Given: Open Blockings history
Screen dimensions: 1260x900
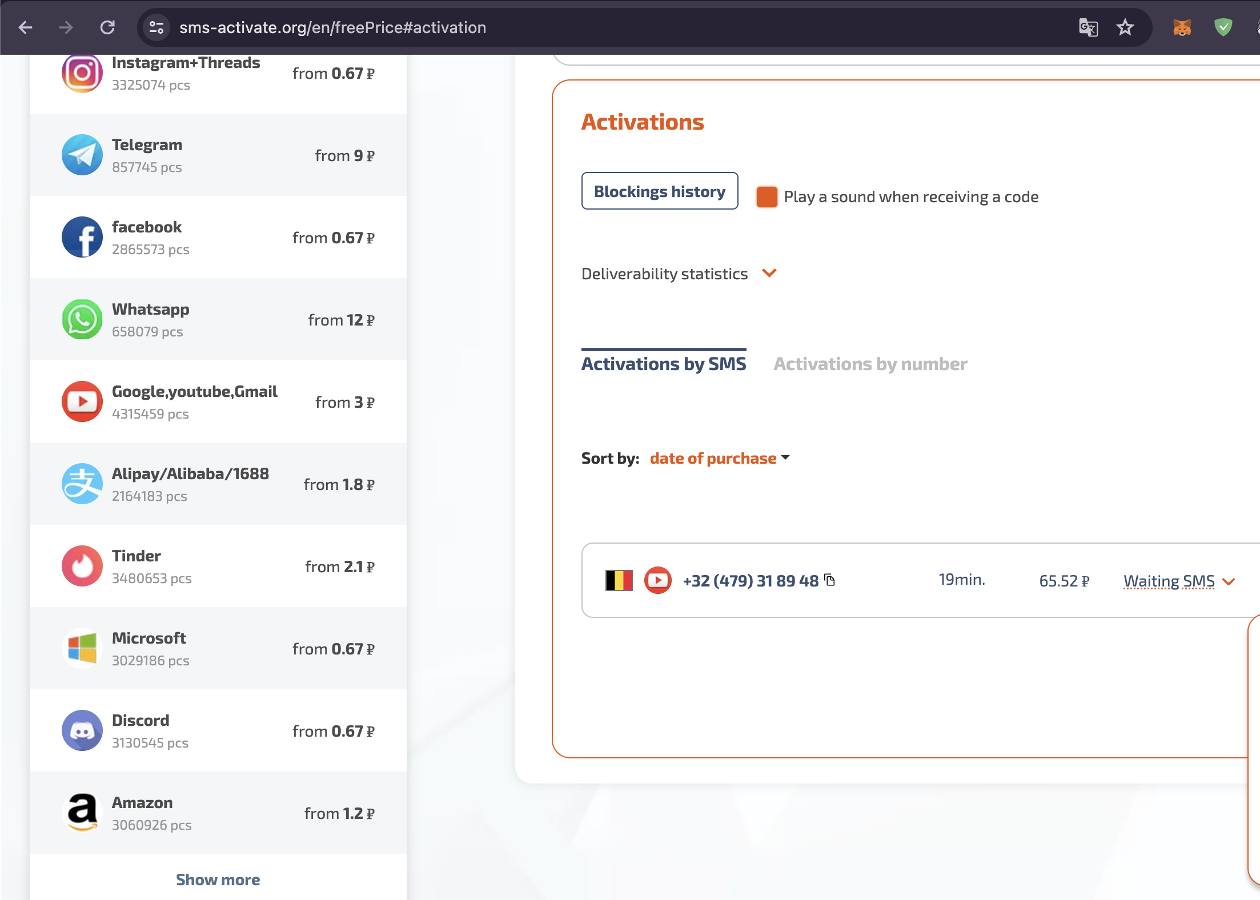Looking at the screenshot, I should 659,191.
